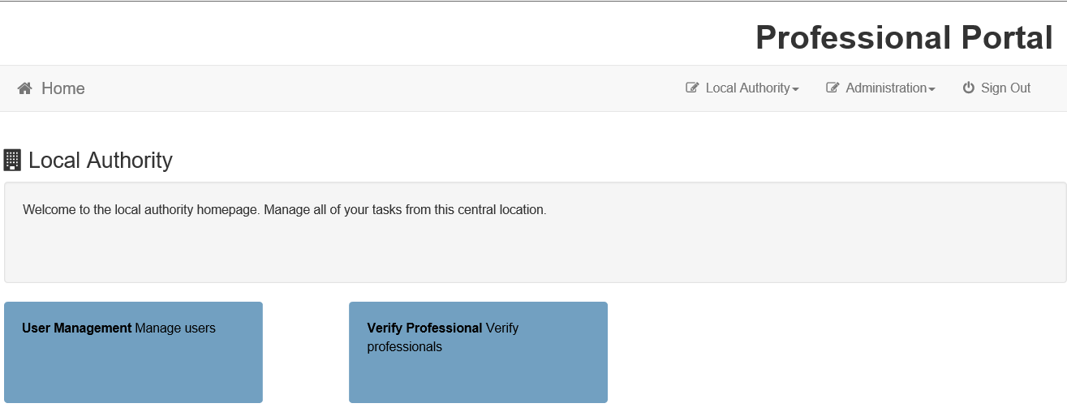Click the Local Authority edit icon
The height and width of the screenshot is (412, 1067).
(x=692, y=88)
